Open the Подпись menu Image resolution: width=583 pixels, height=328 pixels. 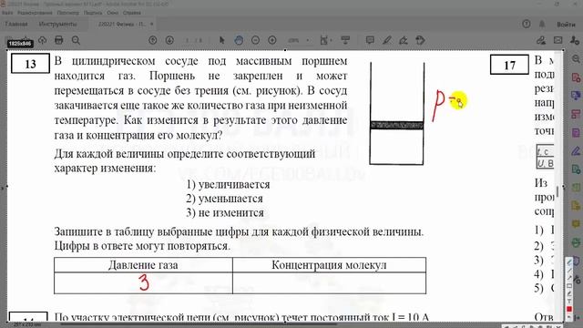pos(93,13)
